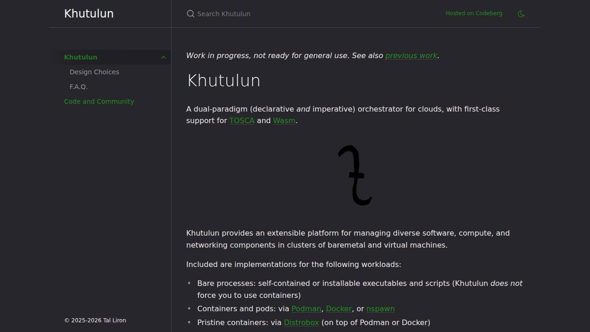The image size is (590, 332).
Task: Open the Distrobox link
Action: (x=301, y=322)
